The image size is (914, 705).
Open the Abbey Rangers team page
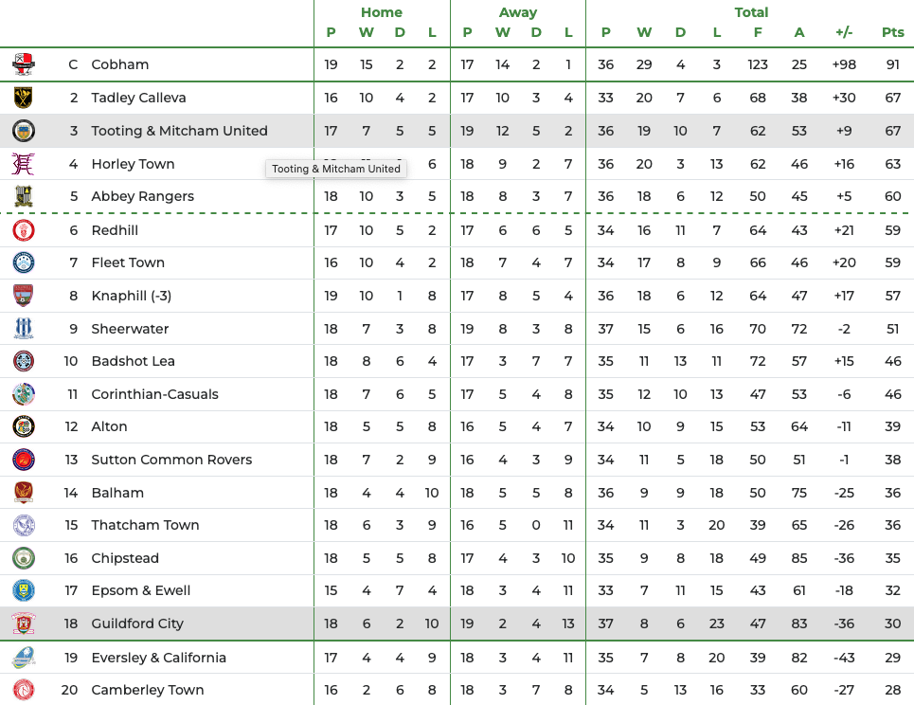pos(142,197)
